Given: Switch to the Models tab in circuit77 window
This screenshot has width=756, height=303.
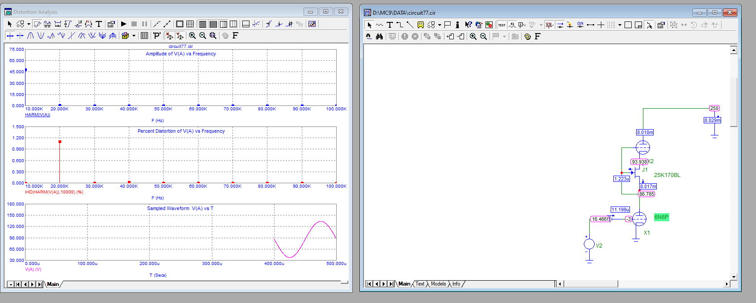Looking at the screenshot, I should tap(439, 284).
